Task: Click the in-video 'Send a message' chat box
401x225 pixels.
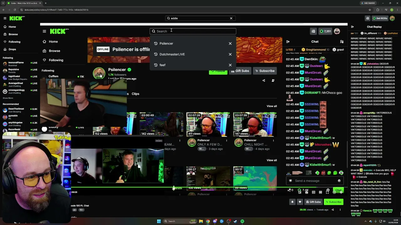Action: 315,181
